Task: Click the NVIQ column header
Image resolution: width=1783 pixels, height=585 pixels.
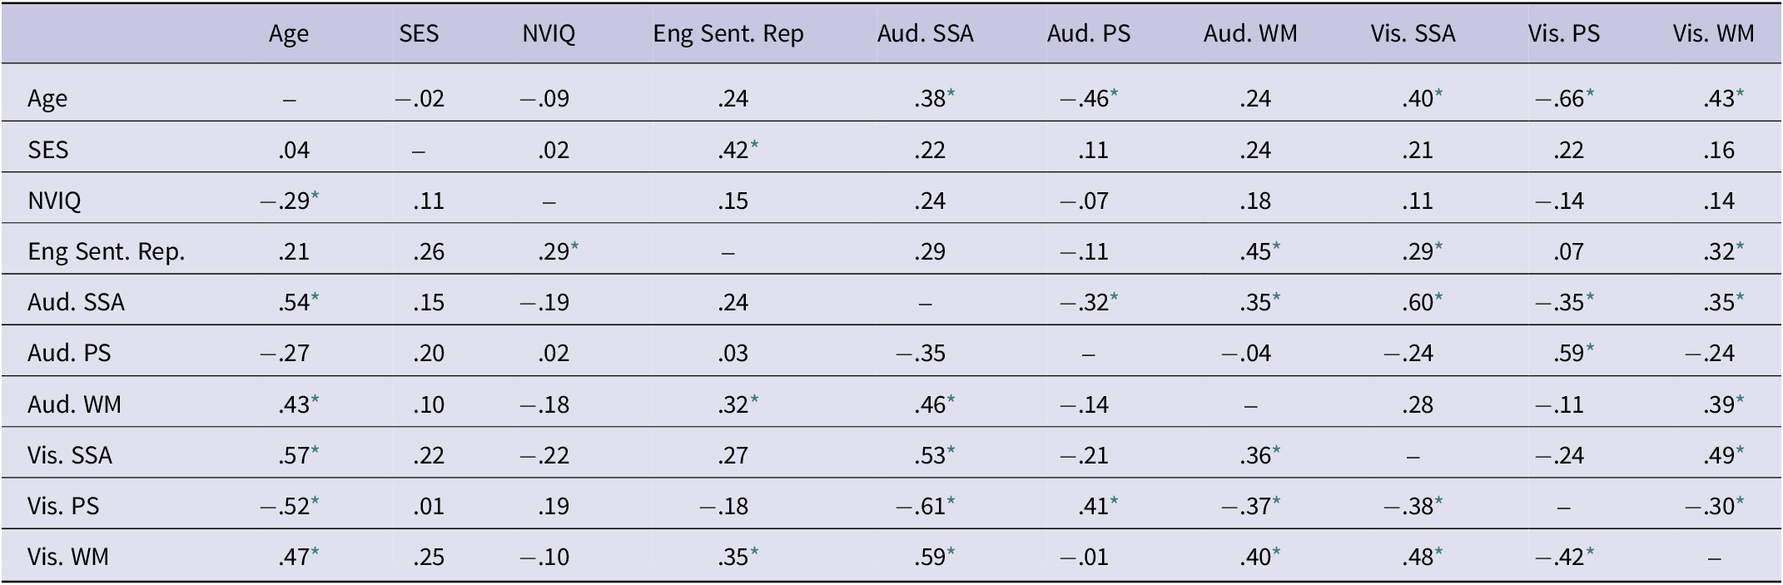Action: pyautogui.click(x=549, y=34)
